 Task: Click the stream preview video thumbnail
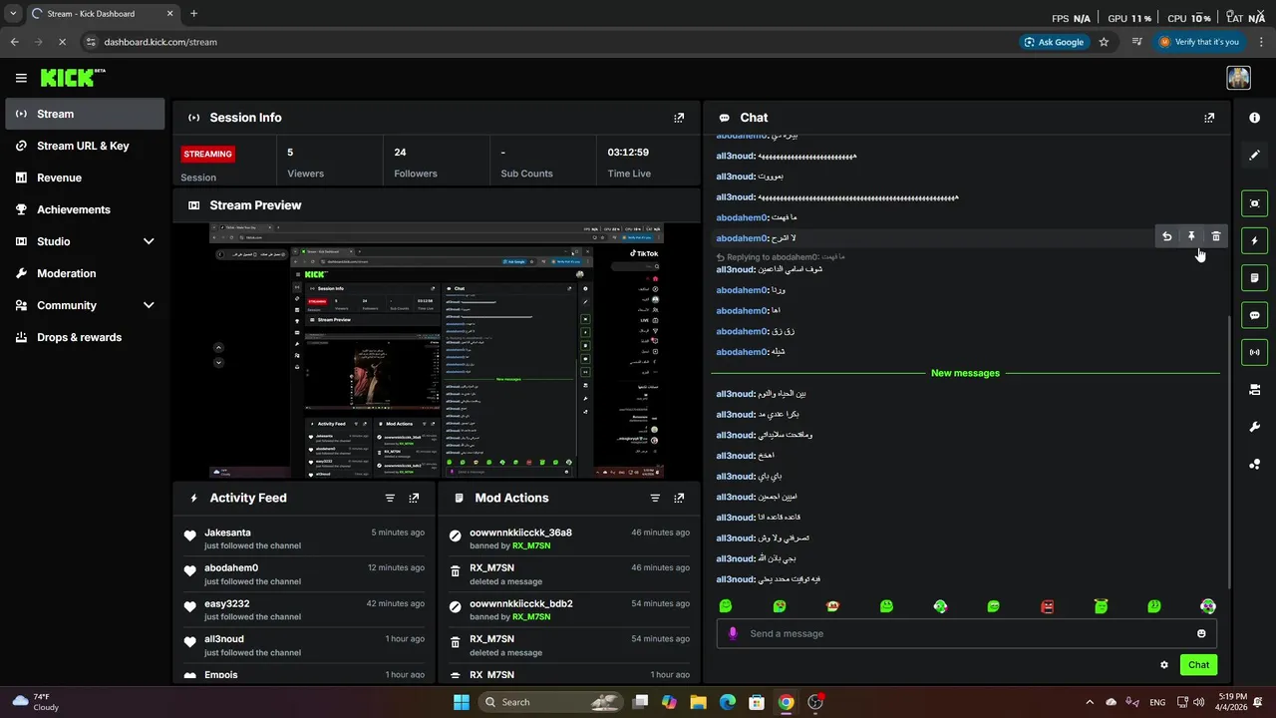(x=436, y=351)
